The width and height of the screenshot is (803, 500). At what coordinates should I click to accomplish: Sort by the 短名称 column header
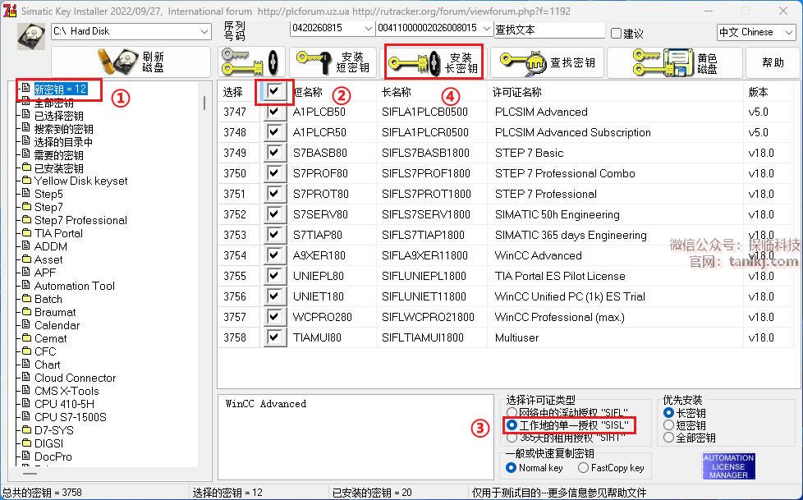pos(308,92)
